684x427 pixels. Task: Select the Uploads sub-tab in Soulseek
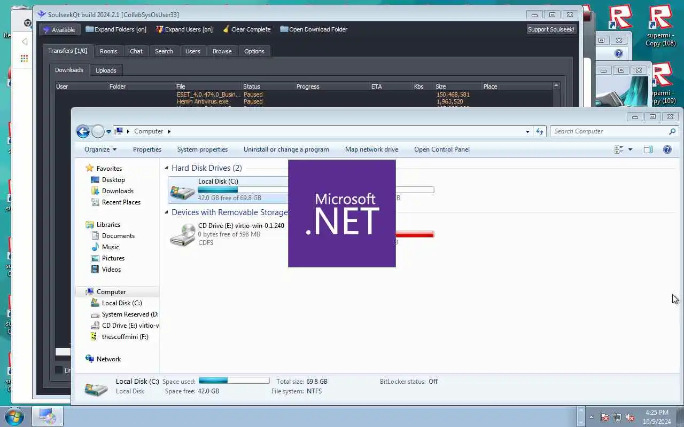[106, 70]
